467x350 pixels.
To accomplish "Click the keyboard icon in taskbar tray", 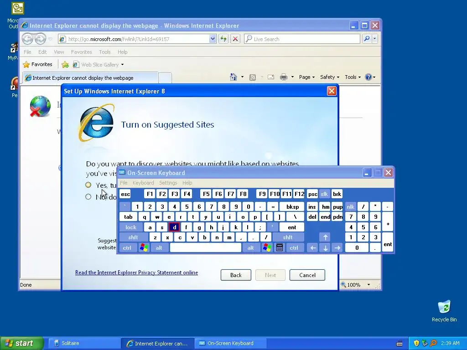I will (x=400, y=344).
